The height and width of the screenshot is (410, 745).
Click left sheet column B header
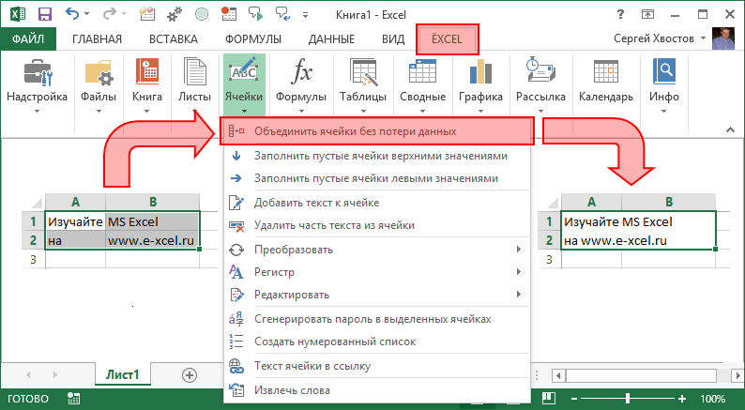[153, 202]
